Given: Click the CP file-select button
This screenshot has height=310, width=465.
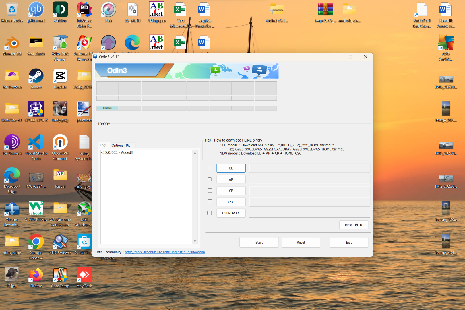Looking at the screenshot, I should click(x=231, y=191).
